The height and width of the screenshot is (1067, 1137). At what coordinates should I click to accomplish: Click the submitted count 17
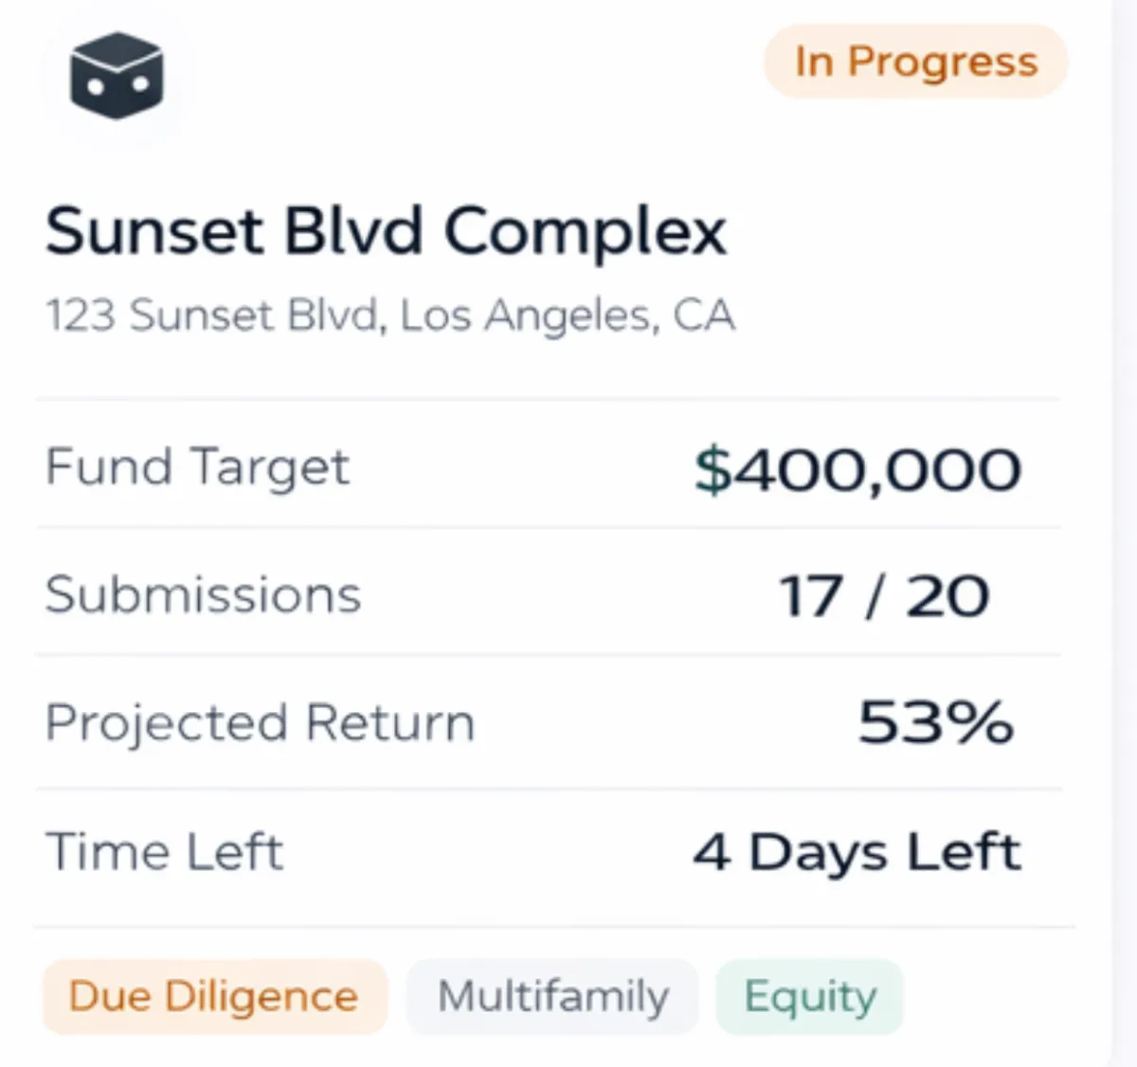pos(810,596)
